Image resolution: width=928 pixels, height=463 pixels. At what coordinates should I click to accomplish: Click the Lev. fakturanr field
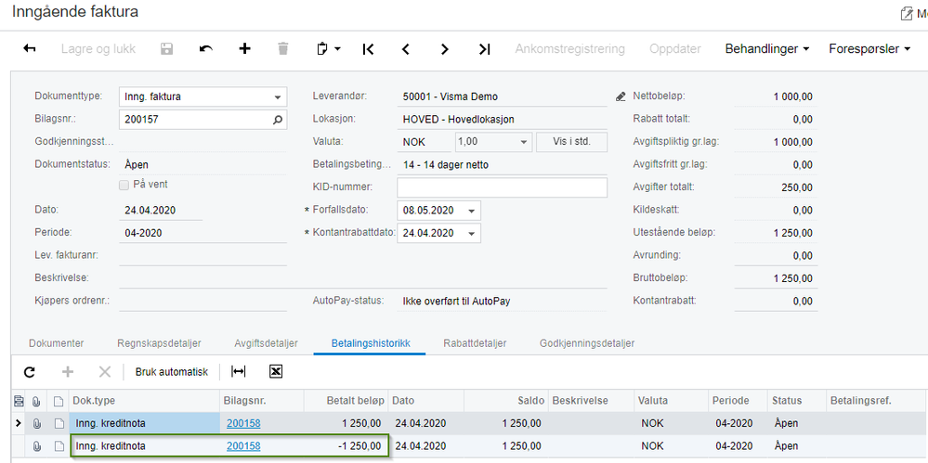[203, 255]
